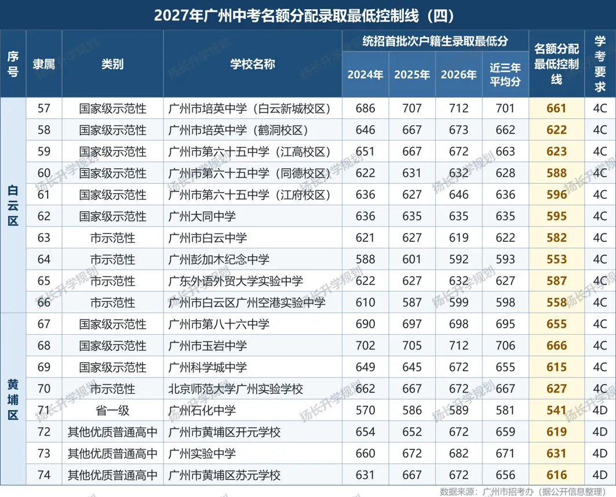Click the 2024 score 686
Image resolution: width=616 pixels, height=497 pixels.
[x=365, y=108]
